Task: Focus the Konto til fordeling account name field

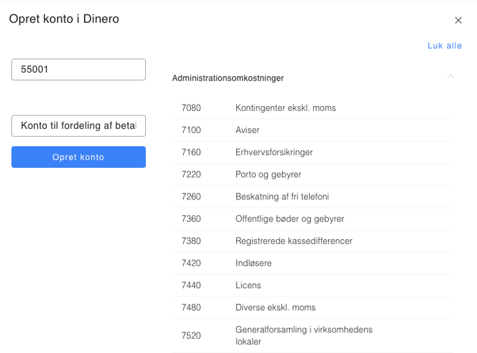Action: pyautogui.click(x=78, y=125)
